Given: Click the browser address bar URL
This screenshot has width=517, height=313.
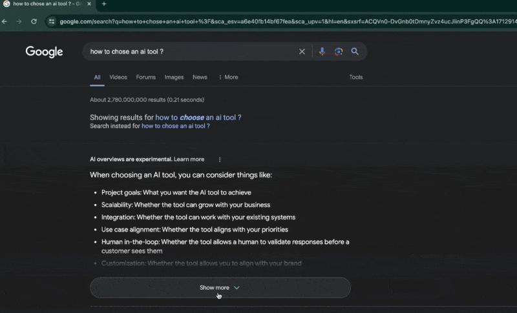Looking at the screenshot, I should (287, 22).
